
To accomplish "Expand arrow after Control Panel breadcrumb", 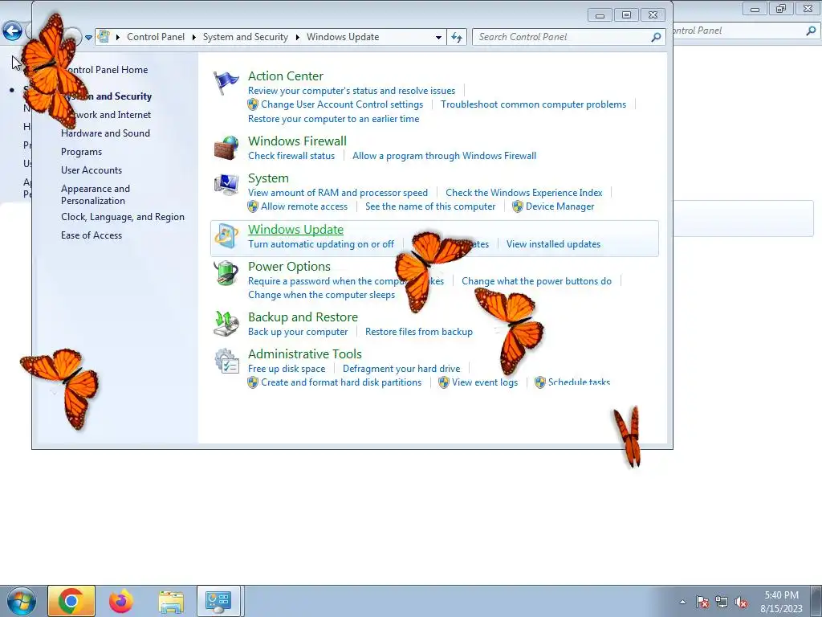I will tap(194, 37).
